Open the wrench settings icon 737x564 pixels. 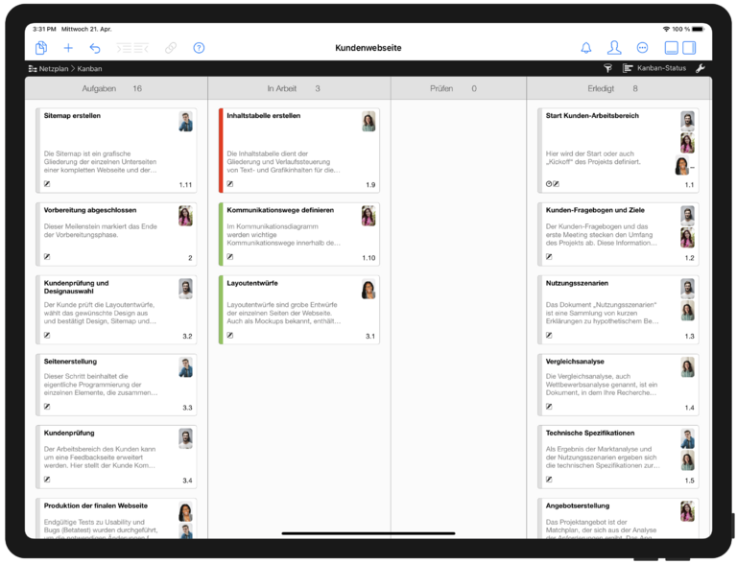(x=700, y=69)
